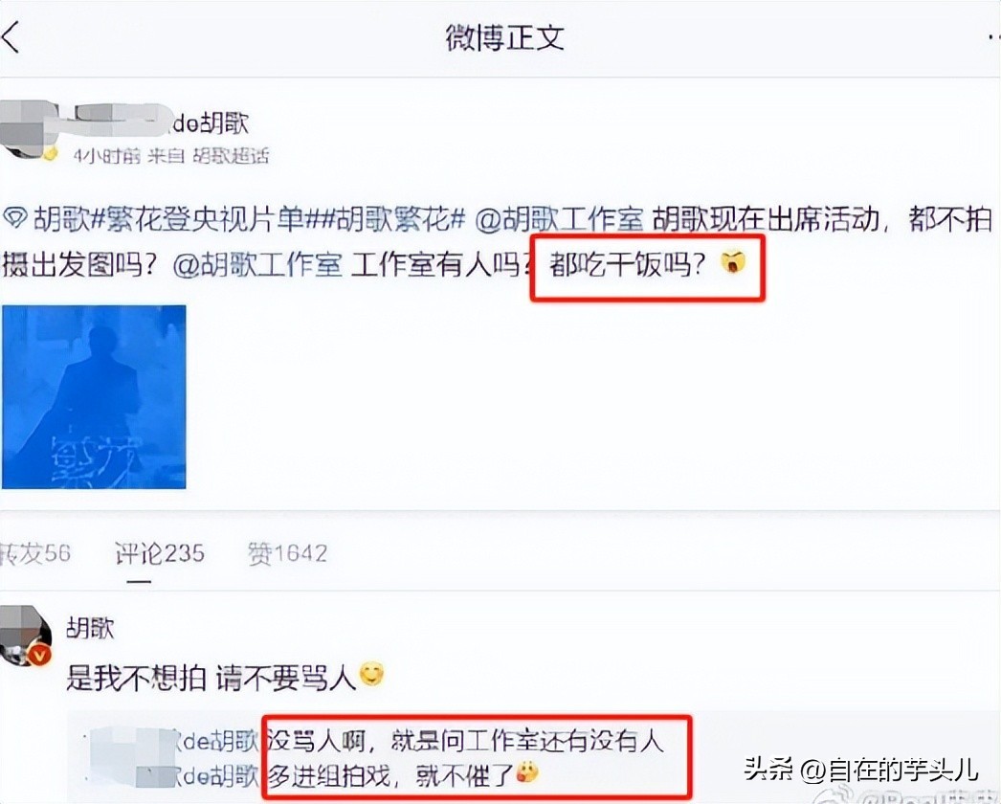Click the poster username ending de胡歌
This screenshot has height=804, width=1001.
(161, 122)
